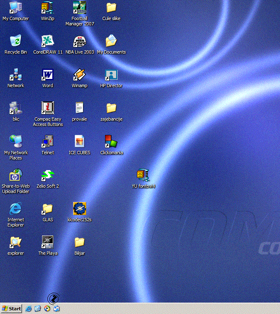Select the YU fontovi4 zip archive

point(143,175)
